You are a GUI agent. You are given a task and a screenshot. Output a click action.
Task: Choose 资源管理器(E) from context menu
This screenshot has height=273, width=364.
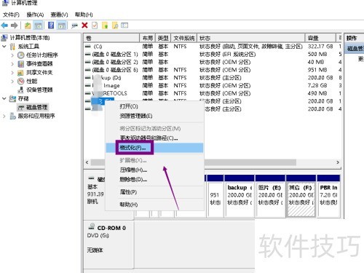tap(154, 116)
